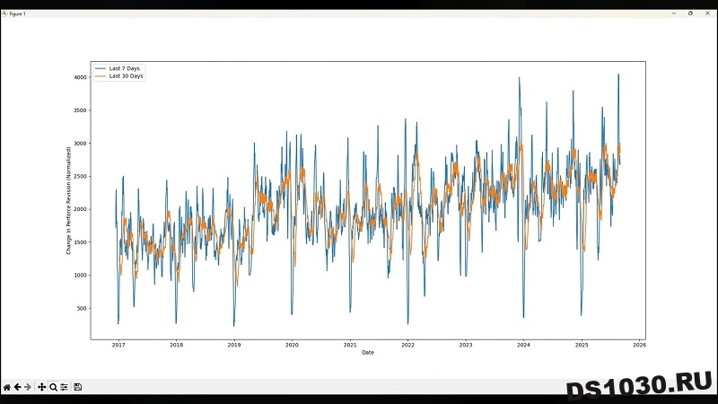The height and width of the screenshot is (404, 718).
Task: Click the orange line sample in the legend
Action: pos(101,76)
